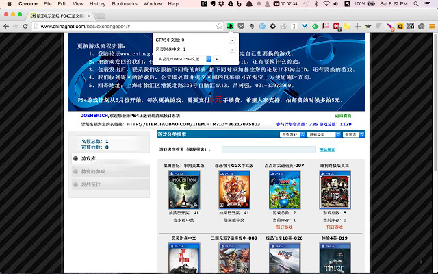Click the QR code extension icon
Image resolution: width=438 pixels, height=274 pixels.
(x=411, y=26)
